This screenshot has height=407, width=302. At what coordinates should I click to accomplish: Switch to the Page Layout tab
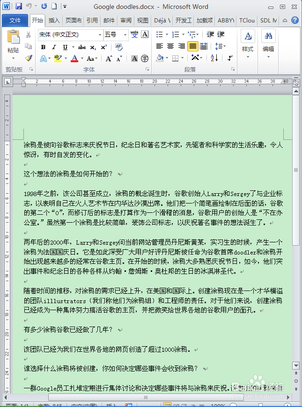[x=74, y=20]
